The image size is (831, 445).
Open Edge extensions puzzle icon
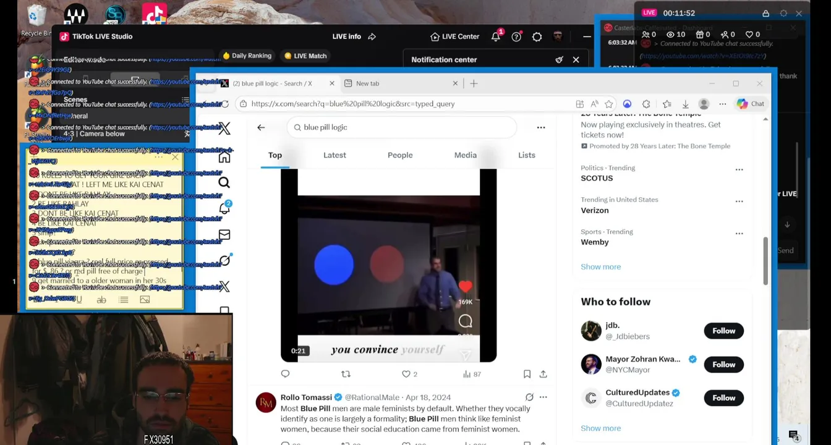pos(646,104)
